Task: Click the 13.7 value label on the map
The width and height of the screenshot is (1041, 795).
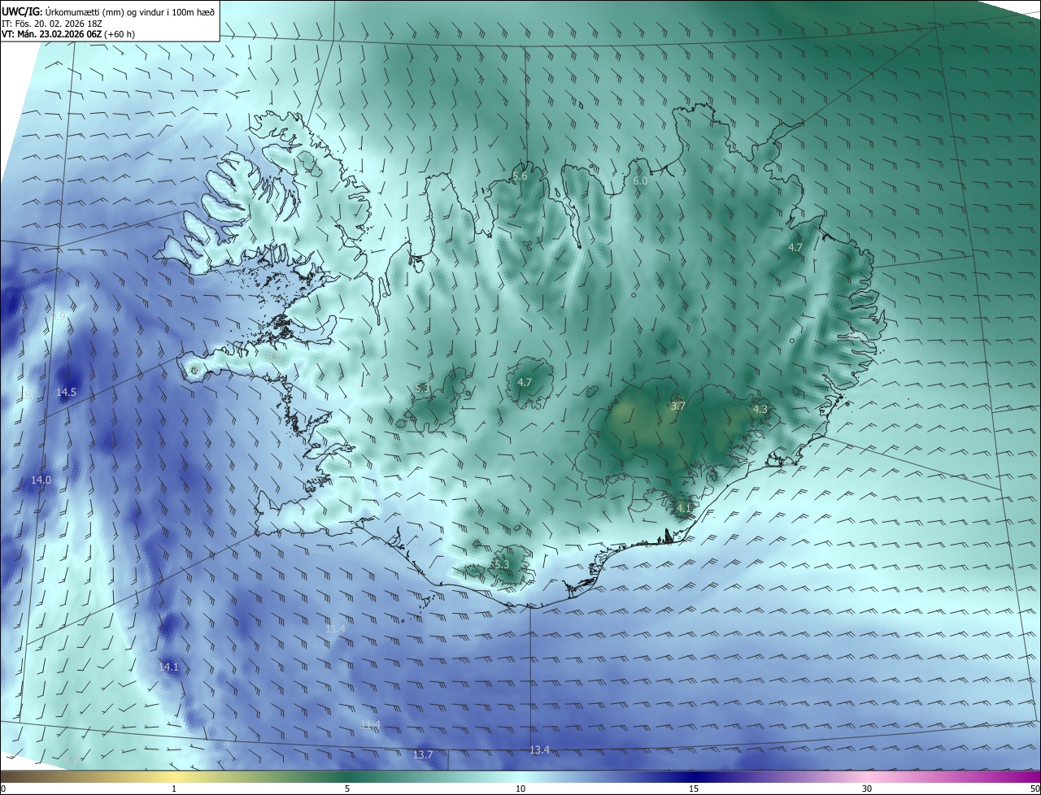Action: [x=423, y=755]
